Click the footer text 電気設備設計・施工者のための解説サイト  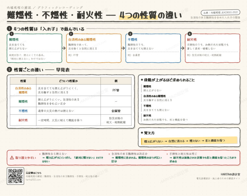pos(218,178)
